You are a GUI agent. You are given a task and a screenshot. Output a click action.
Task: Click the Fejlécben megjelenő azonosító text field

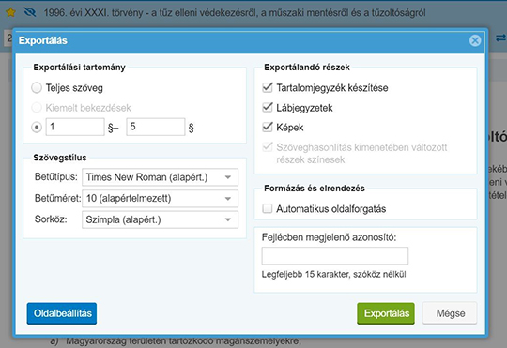[x=335, y=256]
